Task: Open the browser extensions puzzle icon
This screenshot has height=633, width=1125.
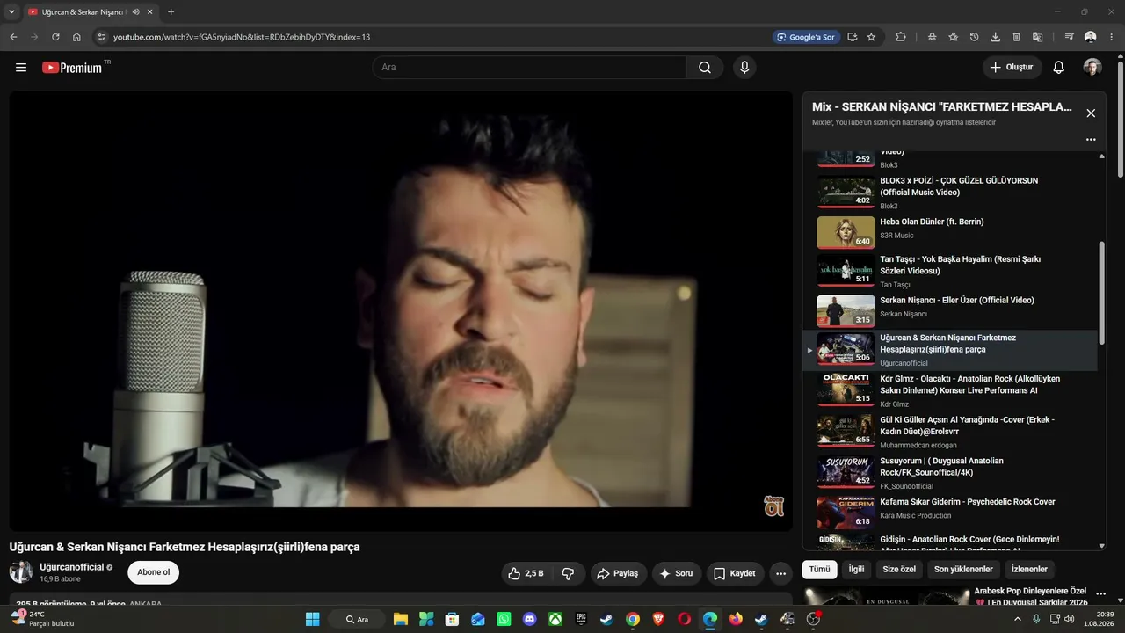Action: pos(901,37)
